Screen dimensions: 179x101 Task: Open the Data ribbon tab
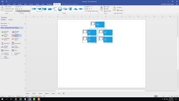tap(25, 4)
